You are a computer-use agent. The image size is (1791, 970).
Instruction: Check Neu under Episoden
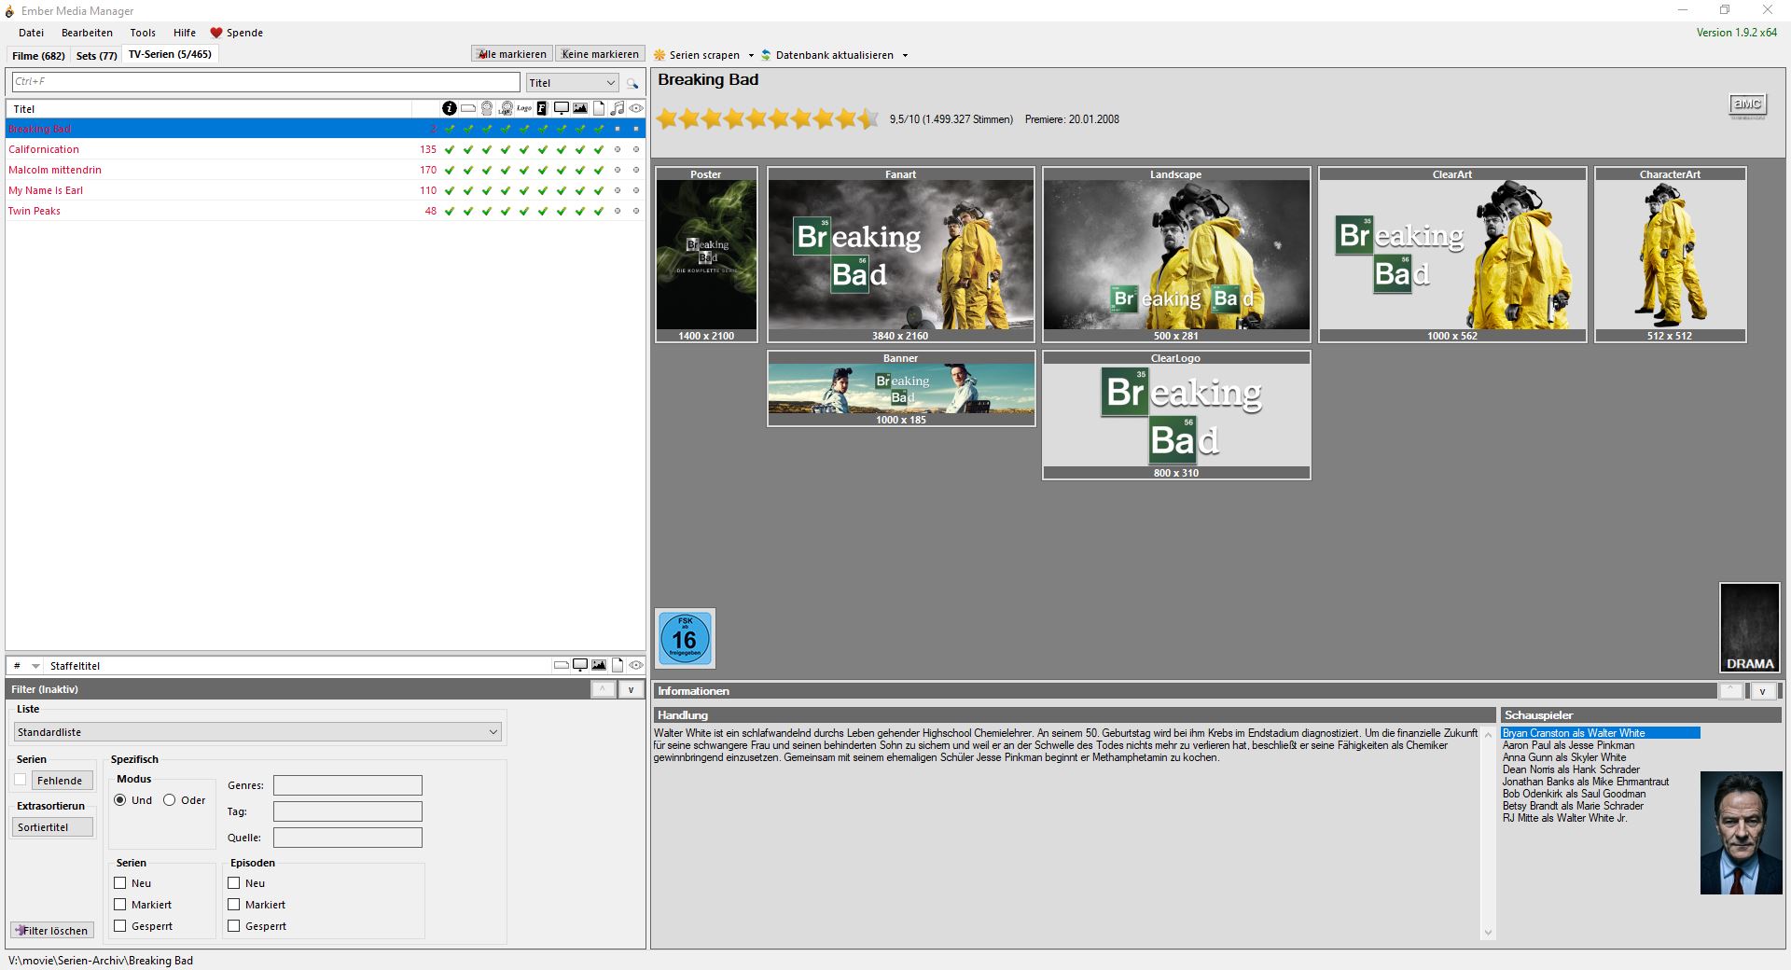[234, 882]
